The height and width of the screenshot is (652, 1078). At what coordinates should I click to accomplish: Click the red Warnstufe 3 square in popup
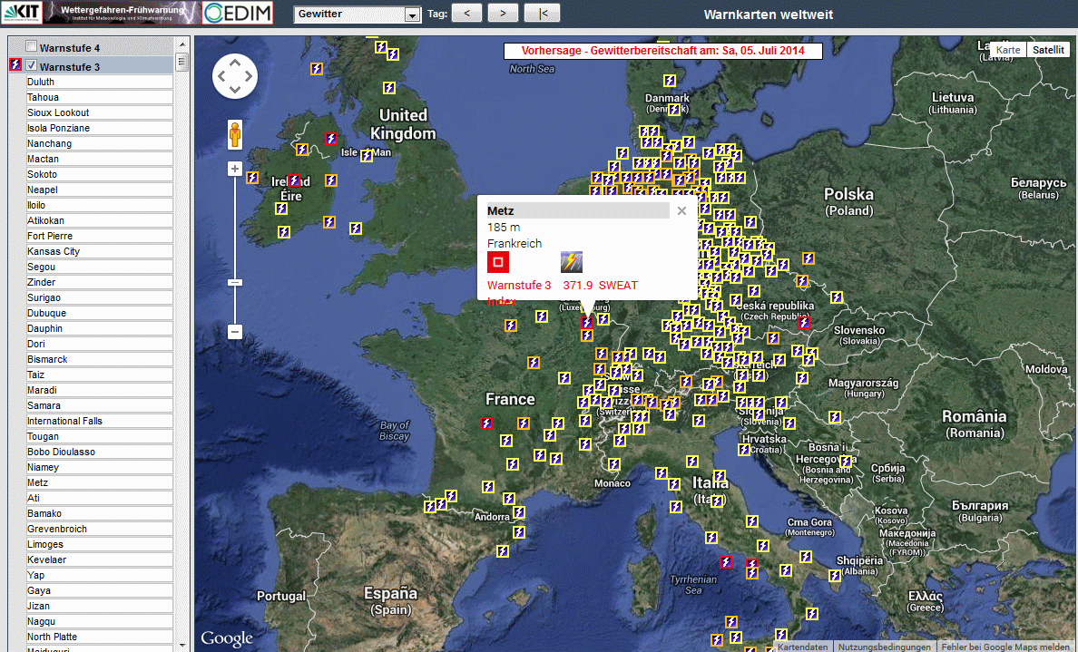pyautogui.click(x=498, y=262)
